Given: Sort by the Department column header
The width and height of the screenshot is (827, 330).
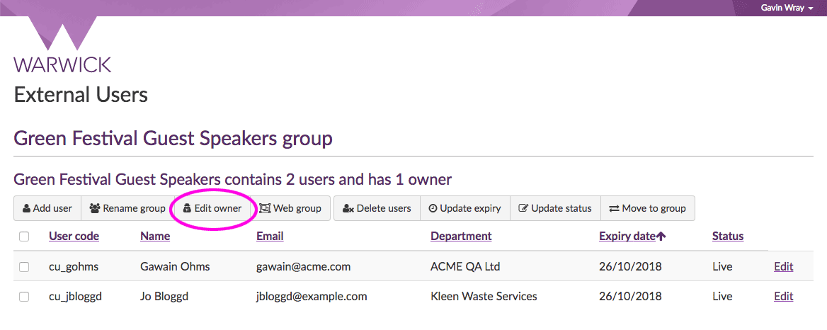Looking at the screenshot, I should pos(461,237).
